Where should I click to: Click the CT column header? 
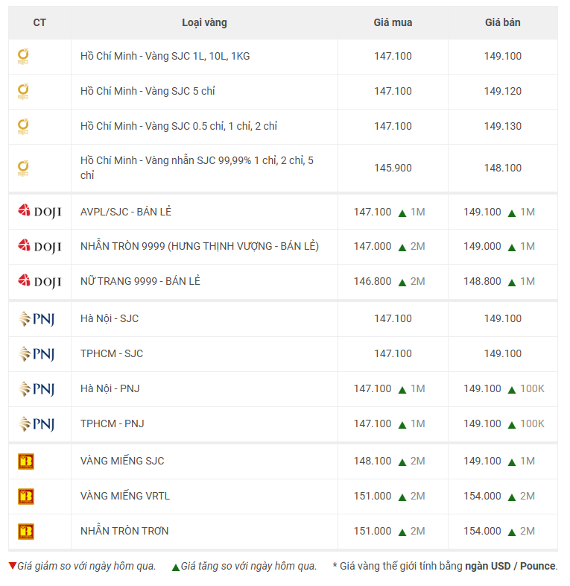click(x=39, y=22)
